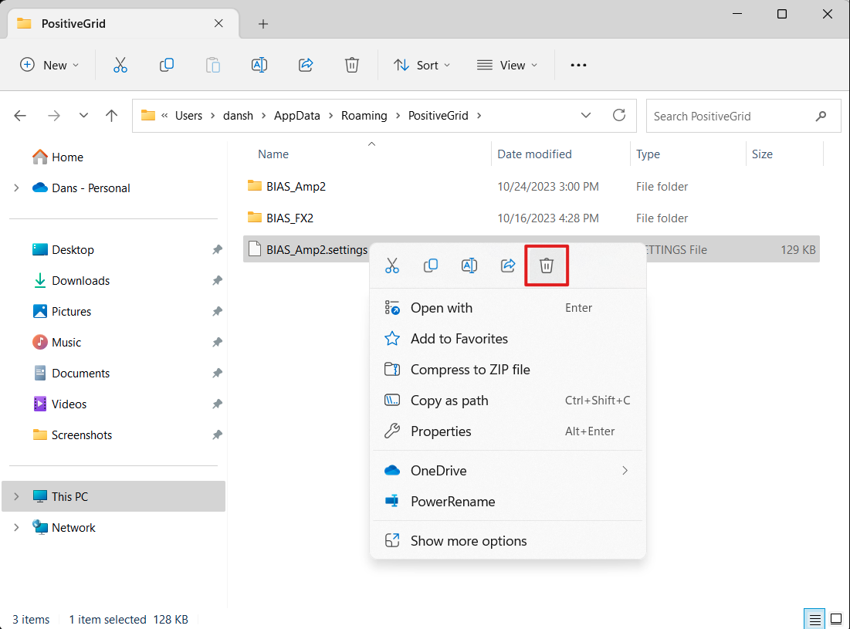Click the Rename icon in the context menu
The image size is (850, 629).
[469, 265]
